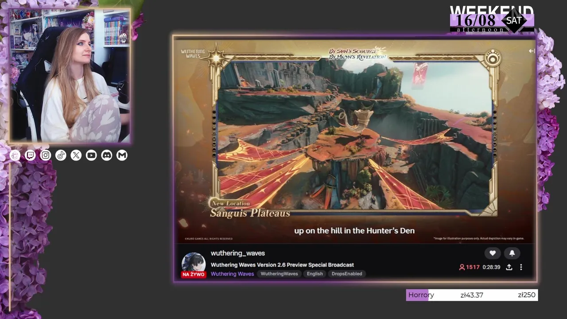Open the three-dot more options menu

pos(521,267)
